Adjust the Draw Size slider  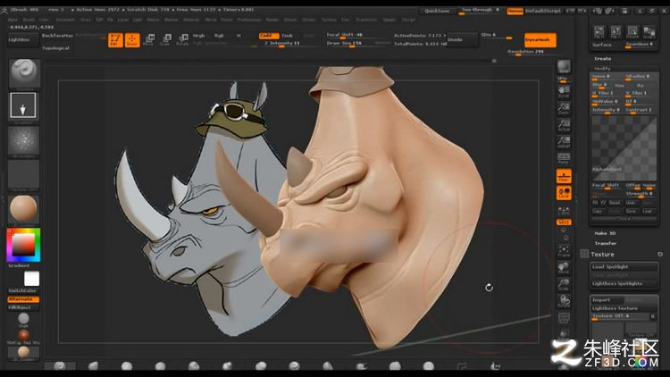click(356, 44)
